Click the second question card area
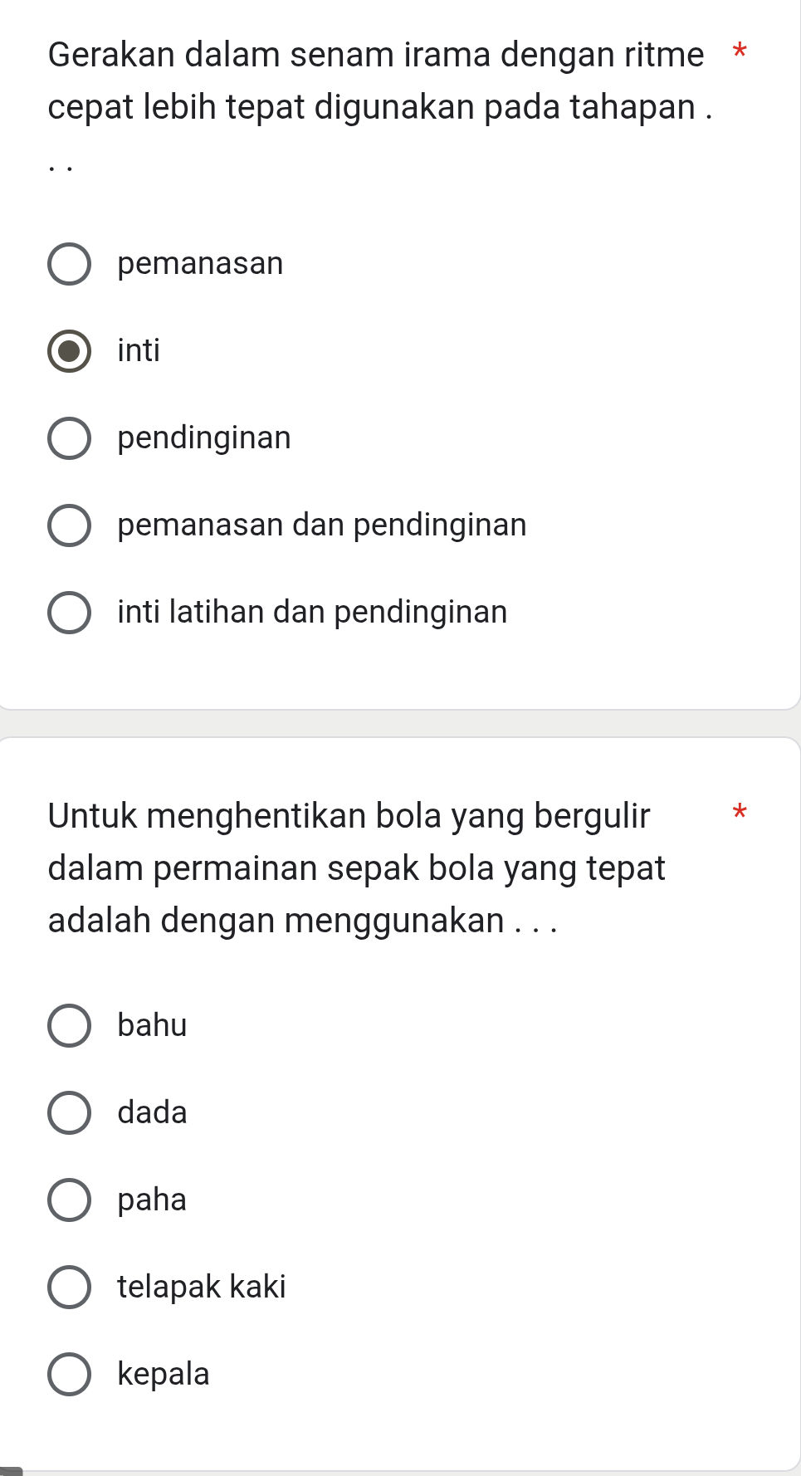Screen dimensions: 801x1476 [398, 1428]
